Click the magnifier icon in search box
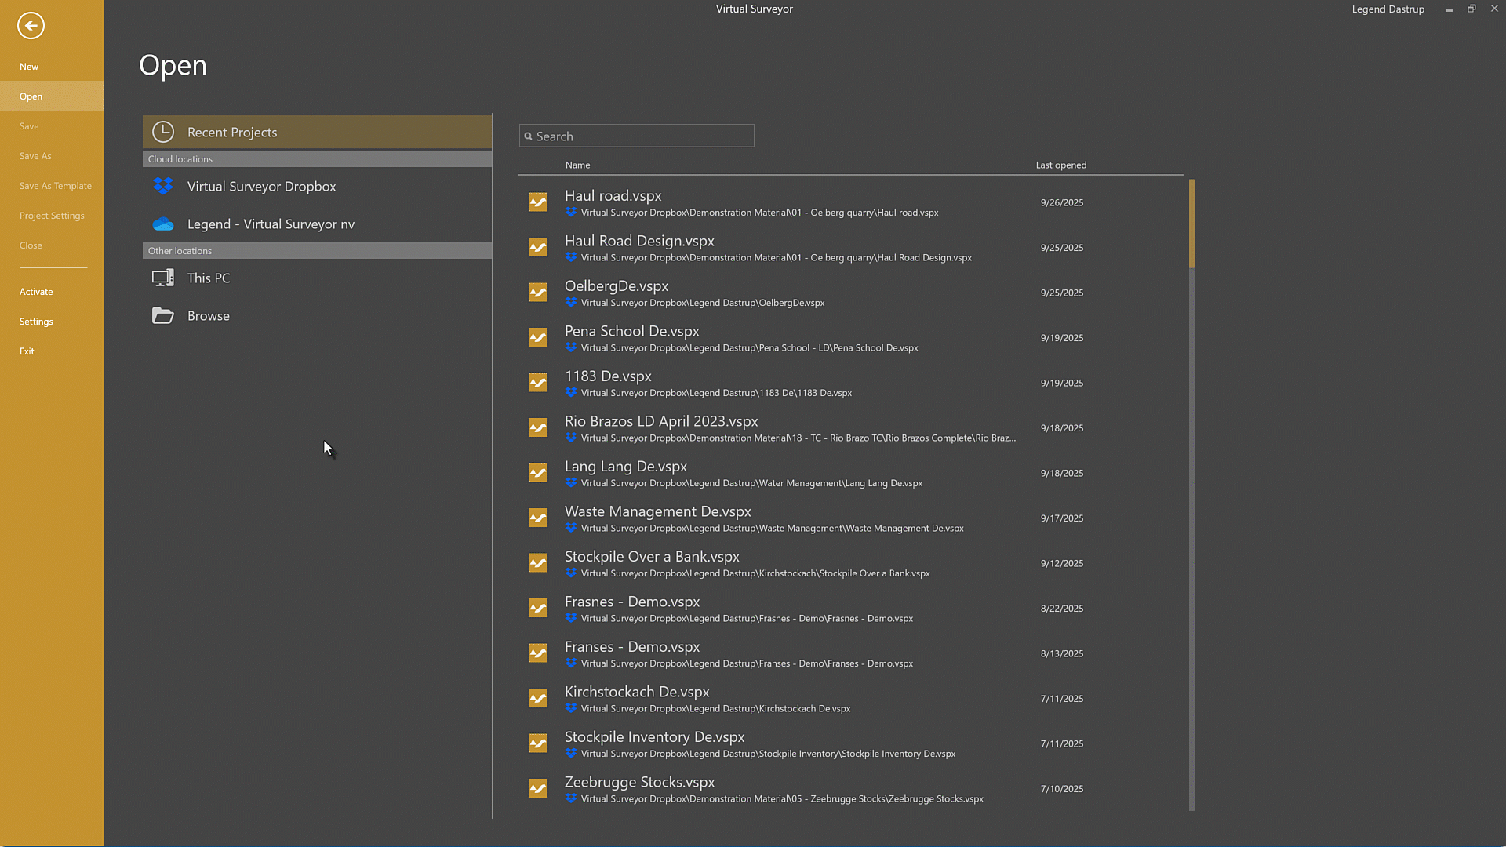Screen dimensions: 1506x847 coord(529,136)
